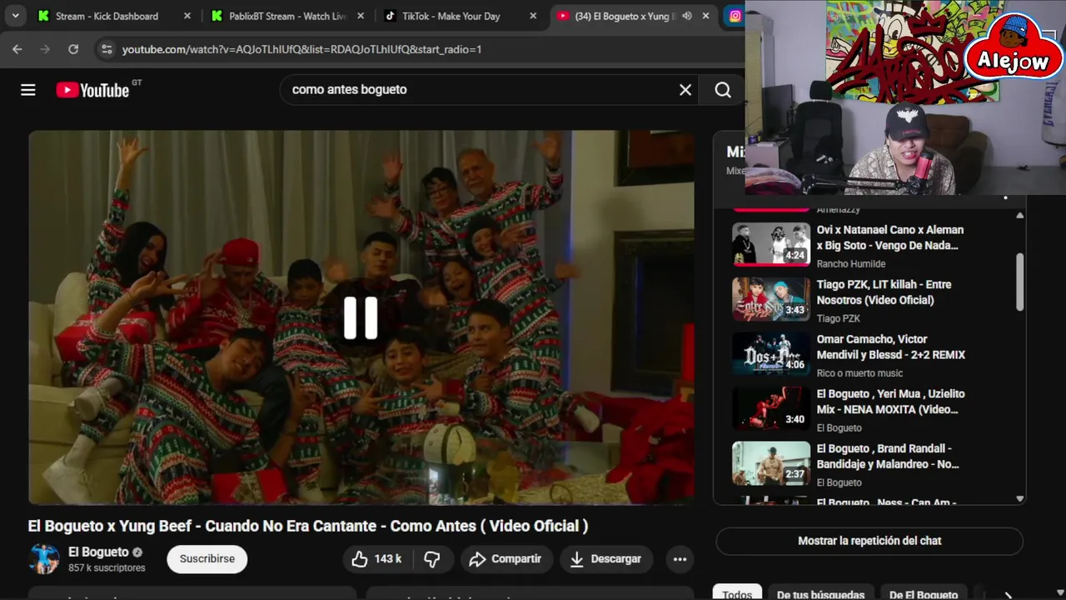This screenshot has height=600, width=1066.
Task: Go to YouTube home via logo
Action: 92,90
